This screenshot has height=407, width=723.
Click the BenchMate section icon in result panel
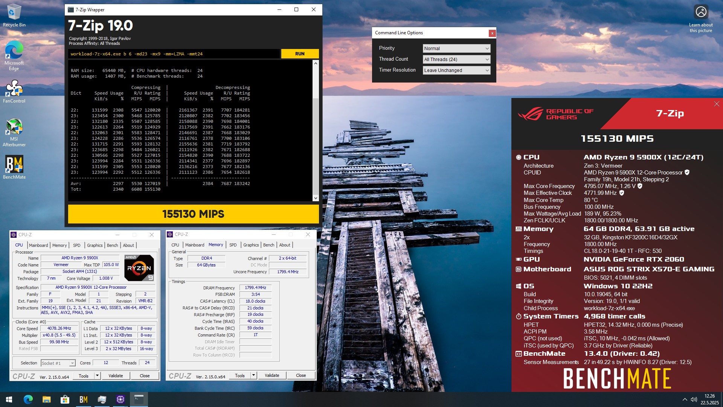click(519, 354)
